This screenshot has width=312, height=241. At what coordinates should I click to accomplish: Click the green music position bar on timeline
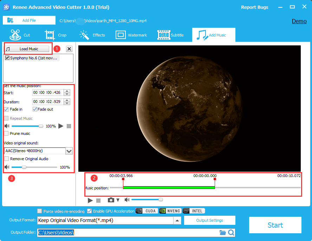(x=169, y=188)
